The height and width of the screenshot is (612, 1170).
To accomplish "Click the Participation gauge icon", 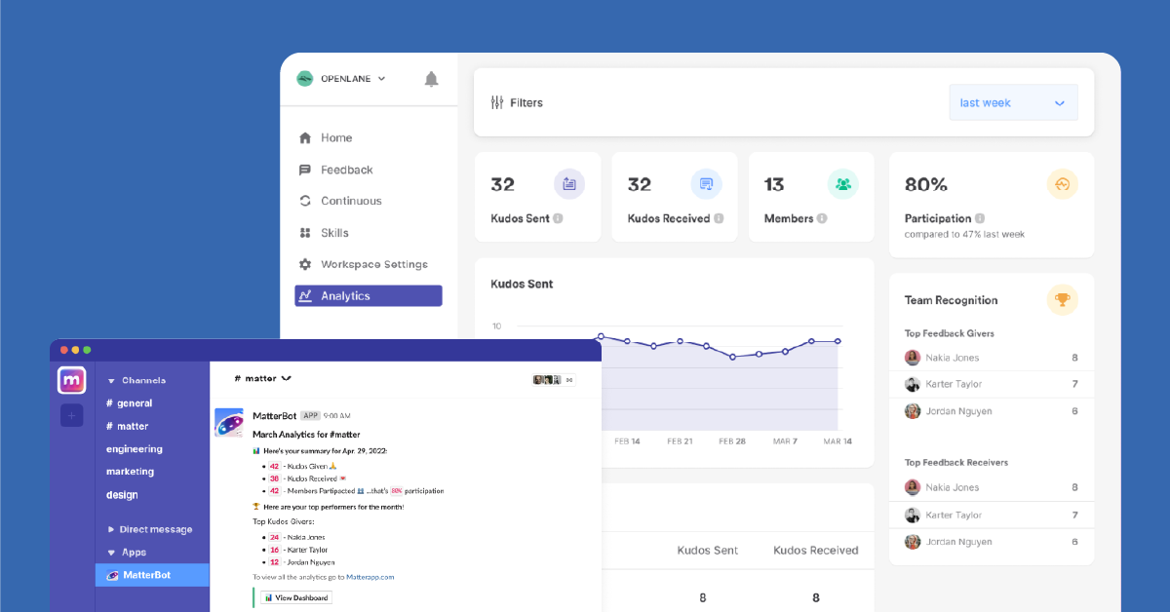I will coord(1063,184).
